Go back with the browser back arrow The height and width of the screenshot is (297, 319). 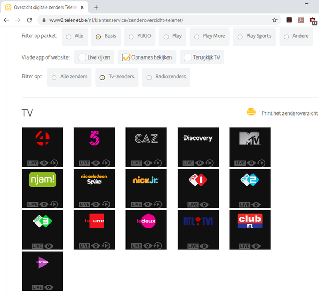6,20
